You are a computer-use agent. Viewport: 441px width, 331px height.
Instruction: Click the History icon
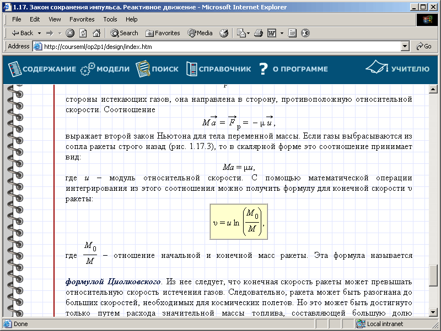(x=224, y=33)
